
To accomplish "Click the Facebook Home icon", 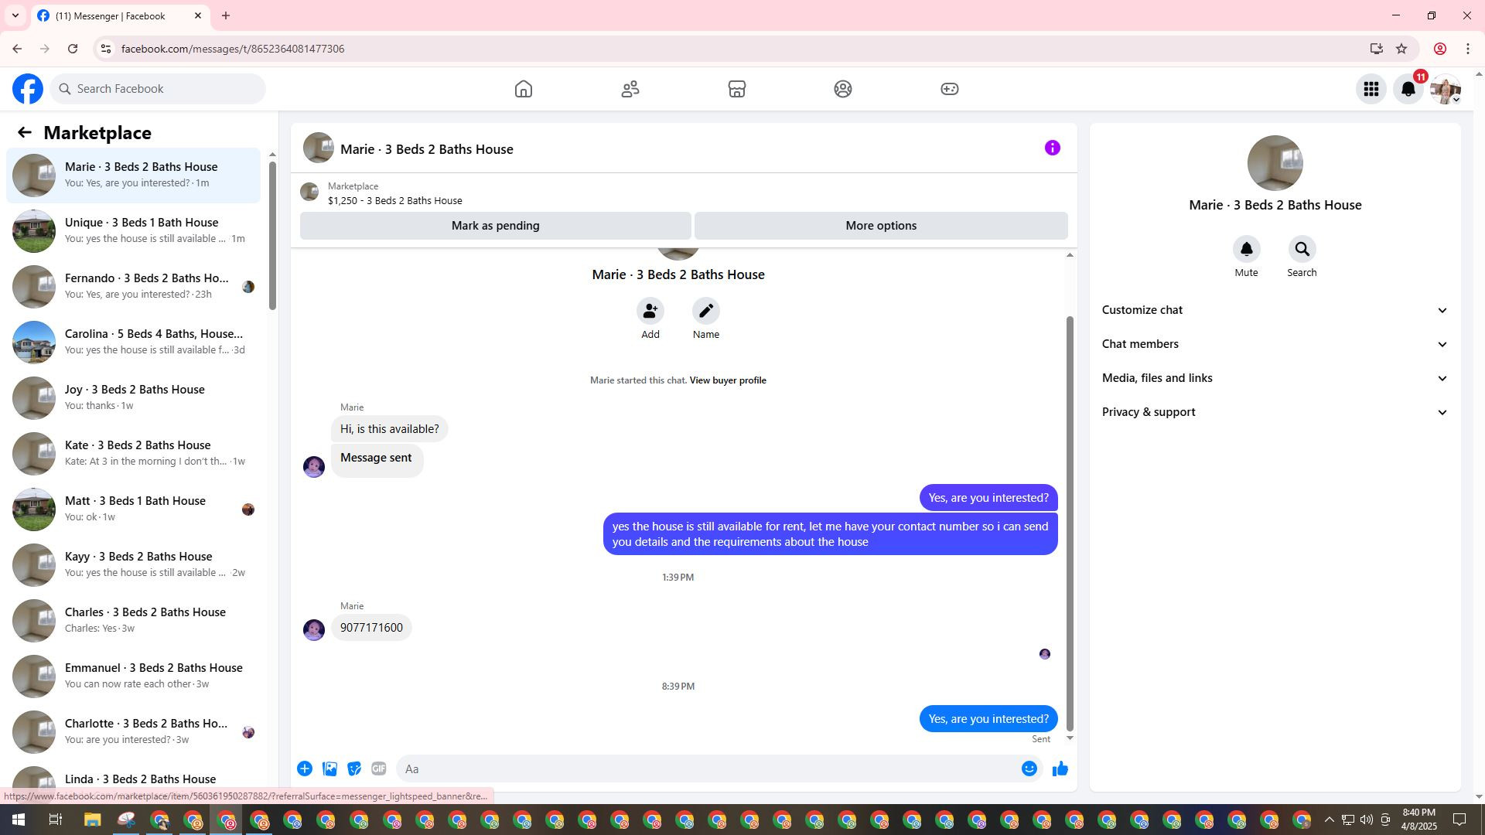I will [524, 89].
